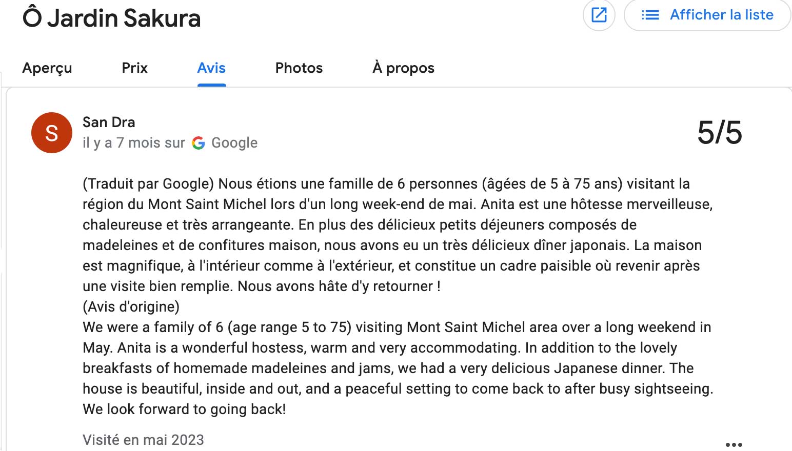Click the Google source link text
The width and height of the screenshot is (792, 451).
[x=234, y=143]
